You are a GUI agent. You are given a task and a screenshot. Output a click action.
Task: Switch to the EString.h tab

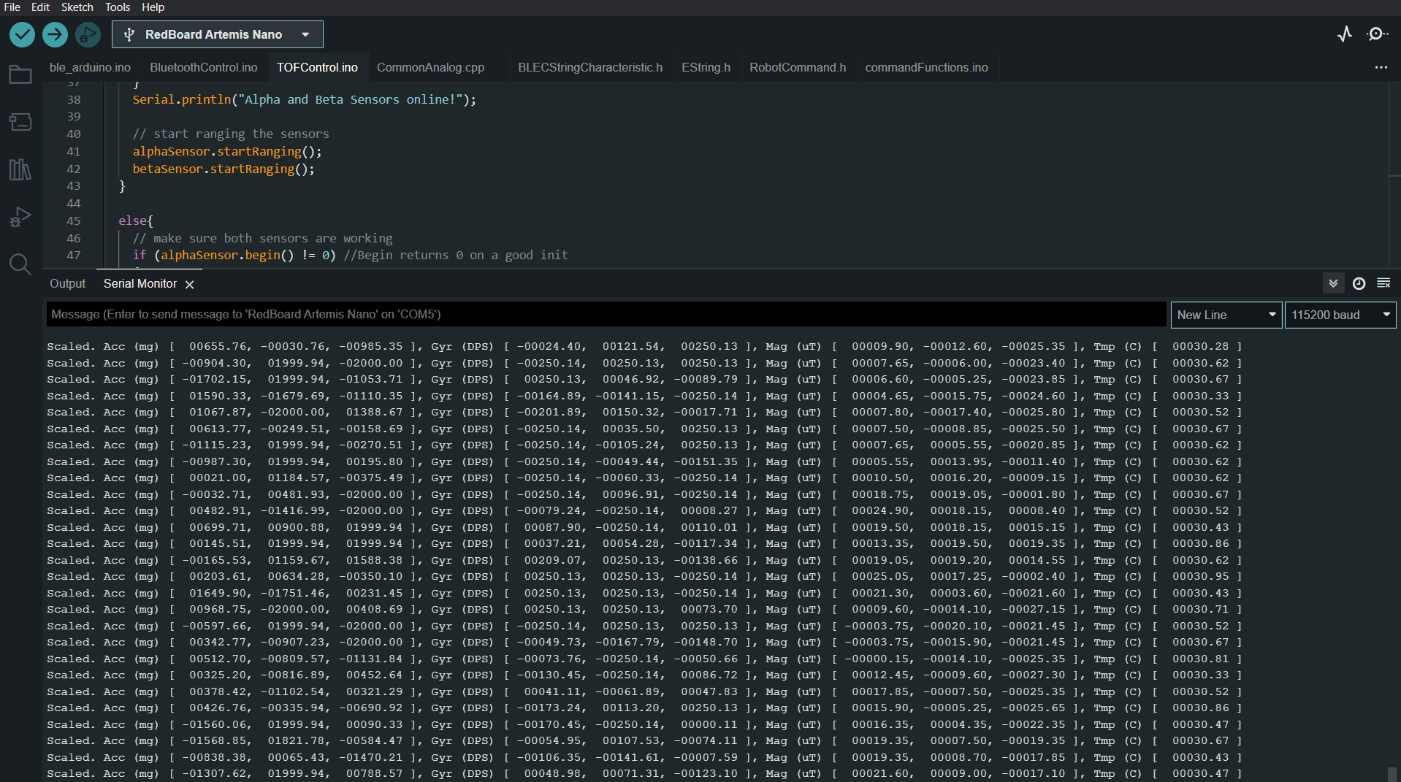point(706,67)
